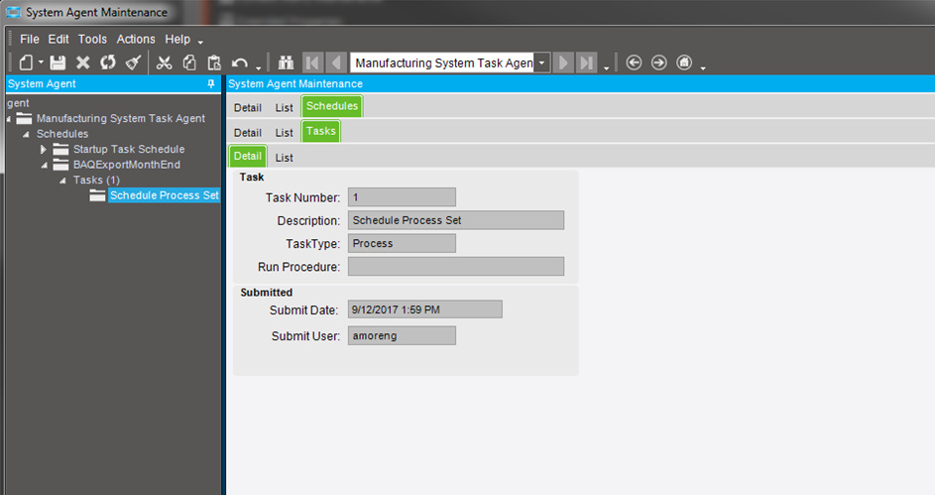Click the Task Number field
Screen dimensions: 935x495
[x=402, y=197]
